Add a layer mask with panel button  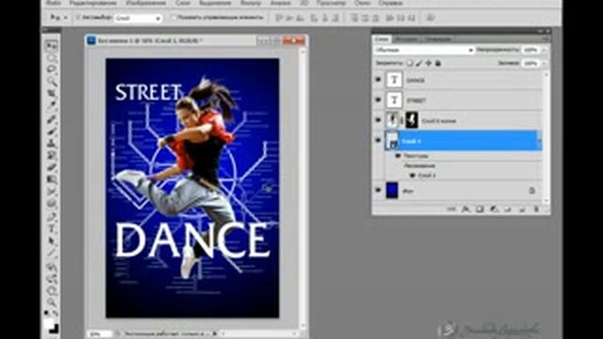(480, 209)
